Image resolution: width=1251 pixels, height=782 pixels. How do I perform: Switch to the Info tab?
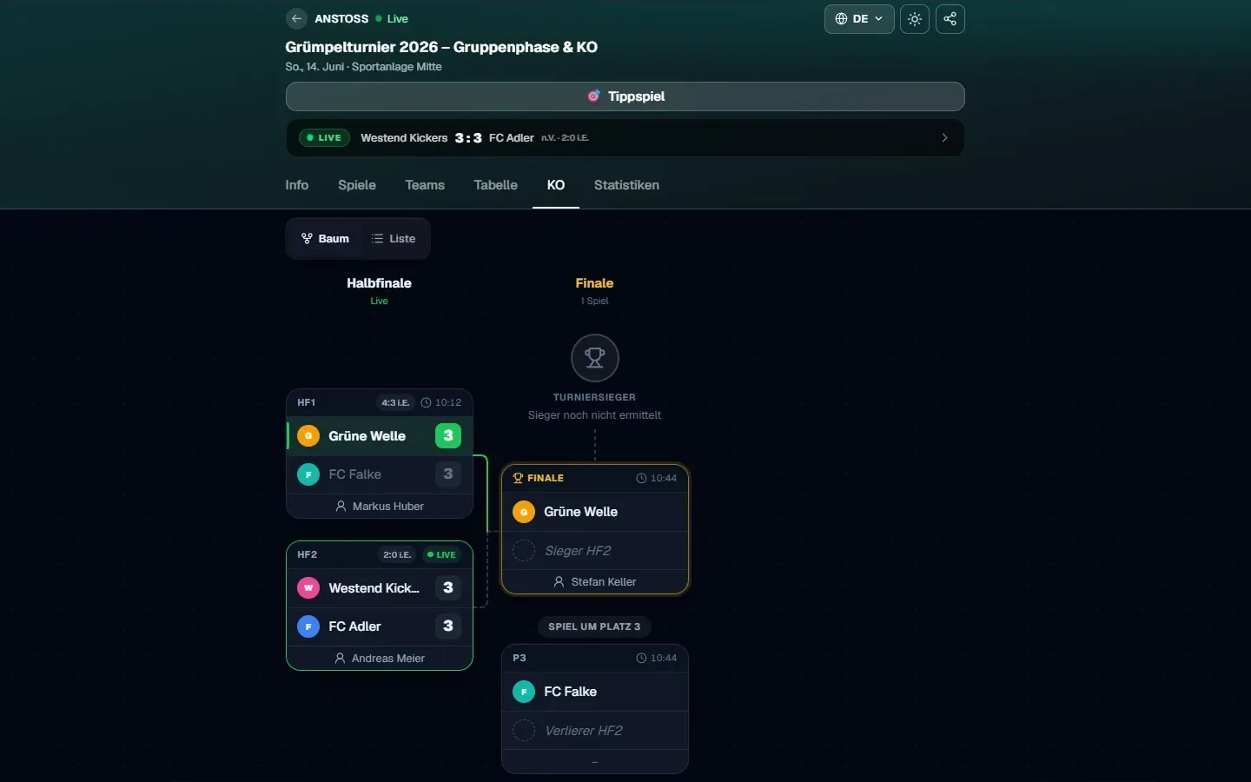297,185
